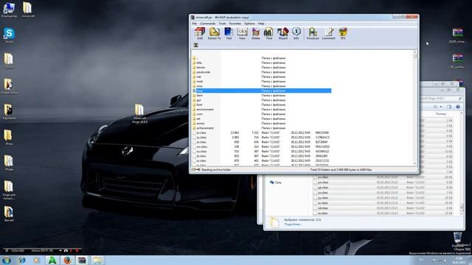Image resolution: width=472 pixels, height=265 pixels.
Task: Click the green A taskbar icon
Action: [52, 260]
